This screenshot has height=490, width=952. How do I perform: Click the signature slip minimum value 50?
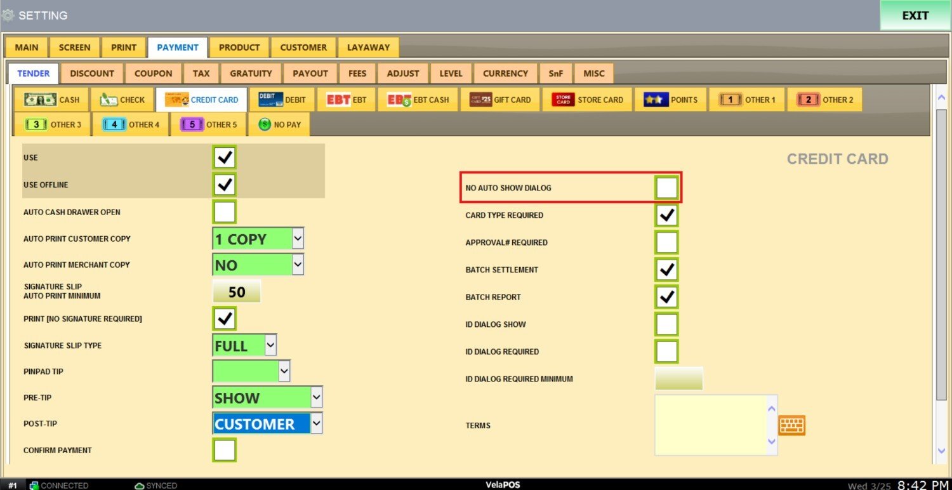pos(236,292)
